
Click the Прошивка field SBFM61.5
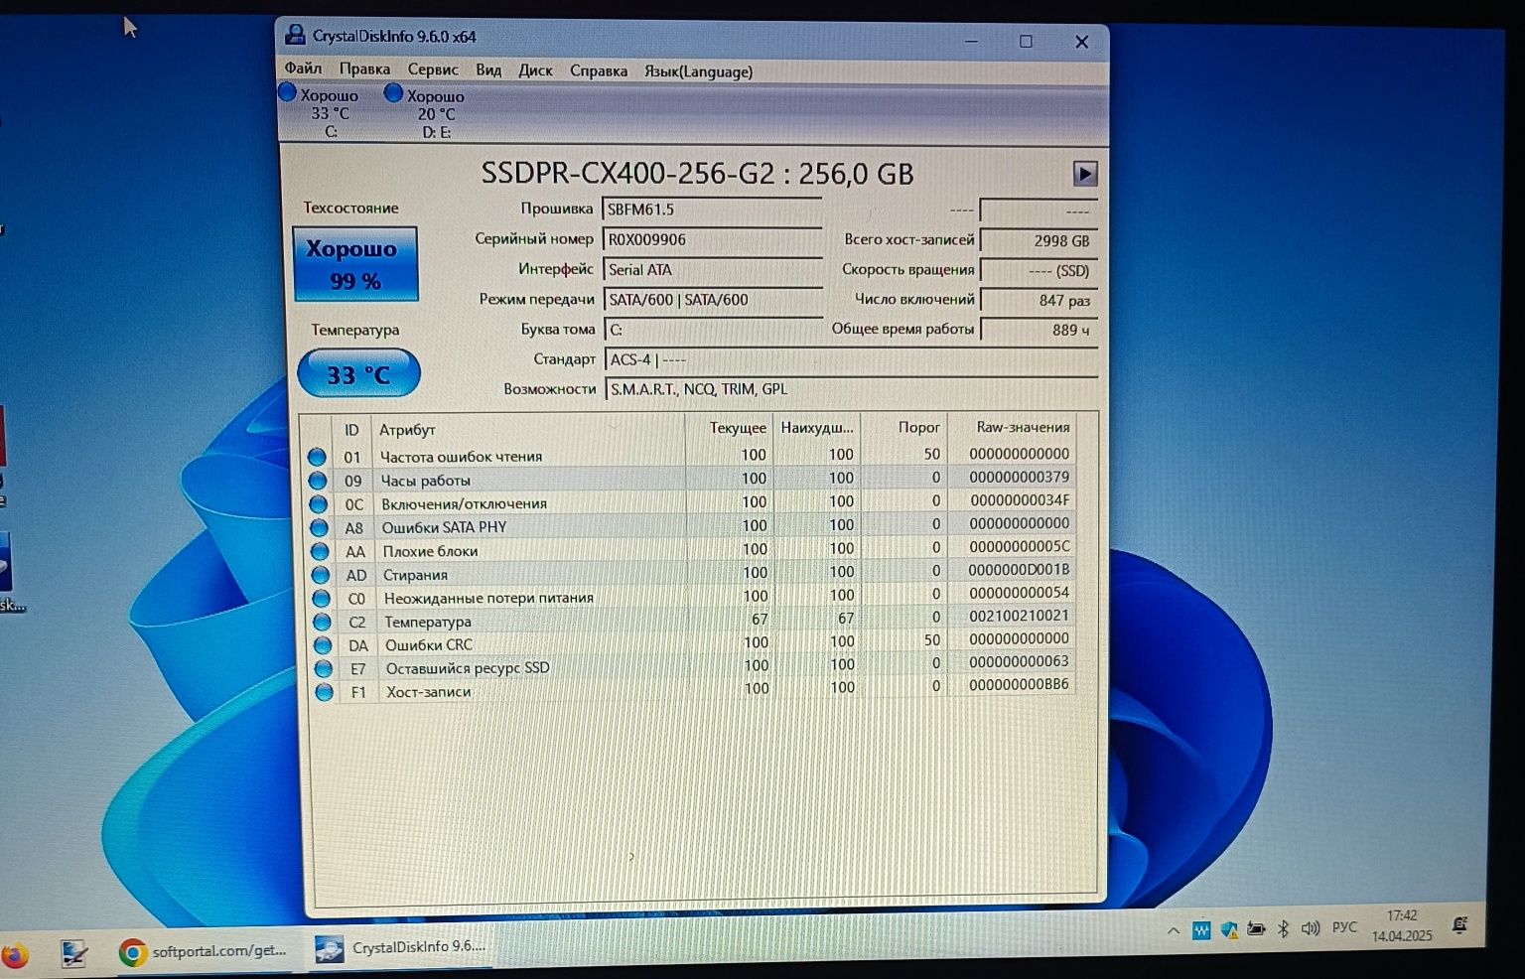click(712, 210)
